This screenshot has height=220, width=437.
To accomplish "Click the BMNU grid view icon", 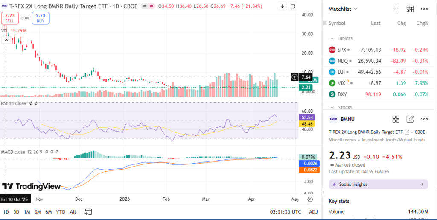I will [x=396, y=119].
